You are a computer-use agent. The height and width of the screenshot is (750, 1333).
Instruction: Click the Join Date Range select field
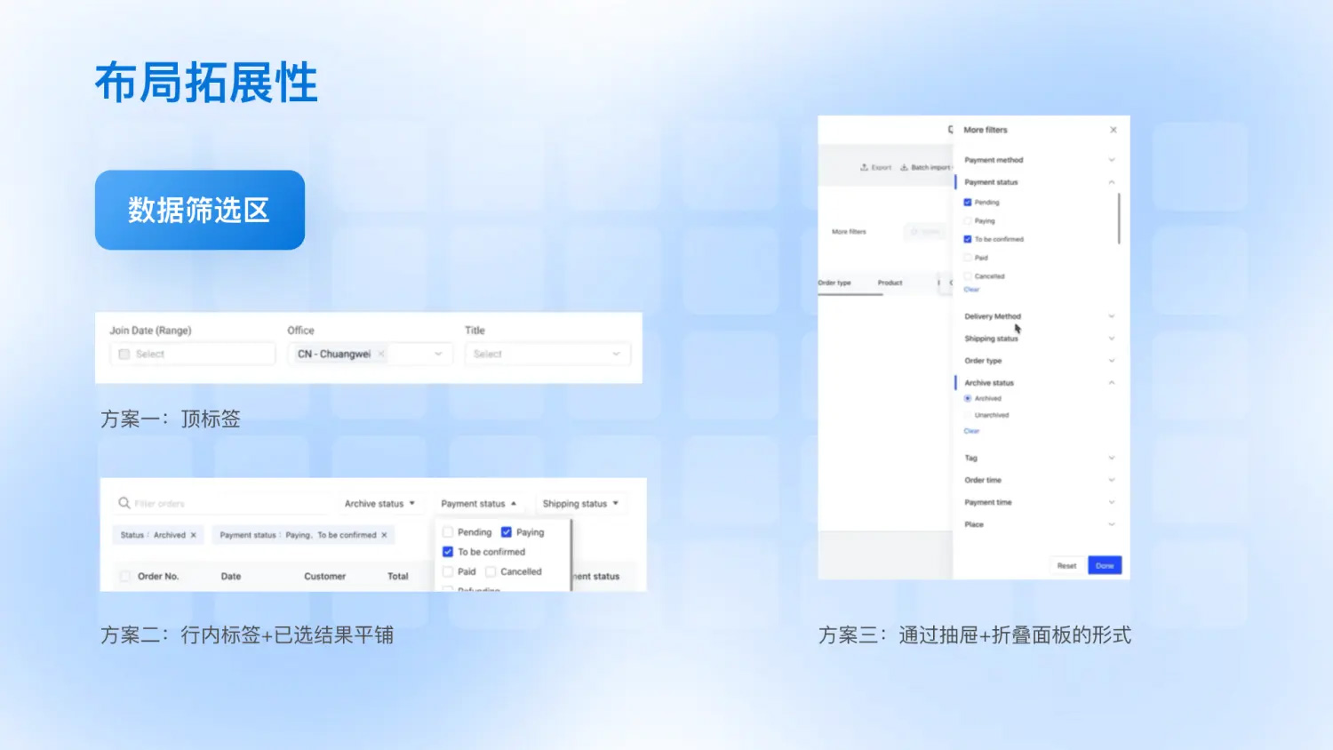[x=192, y=354]
